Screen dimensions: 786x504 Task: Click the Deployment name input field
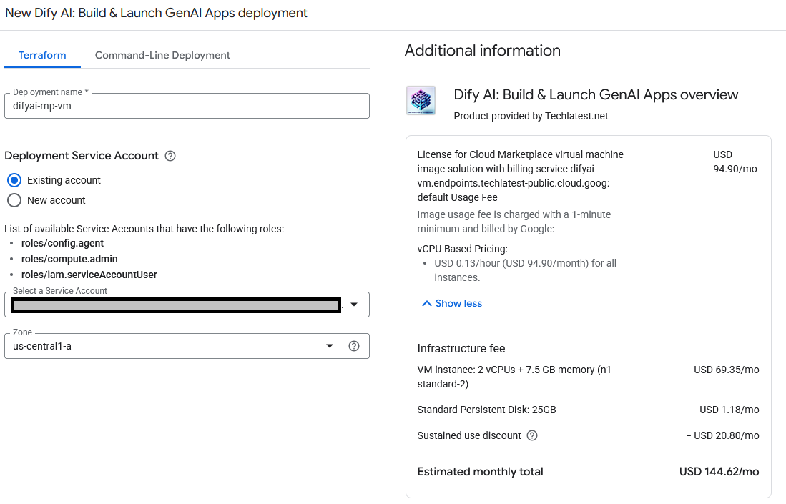pos(187,106)
